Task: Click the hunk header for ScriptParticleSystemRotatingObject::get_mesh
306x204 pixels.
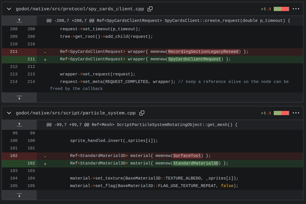Action: coord(142,125)
